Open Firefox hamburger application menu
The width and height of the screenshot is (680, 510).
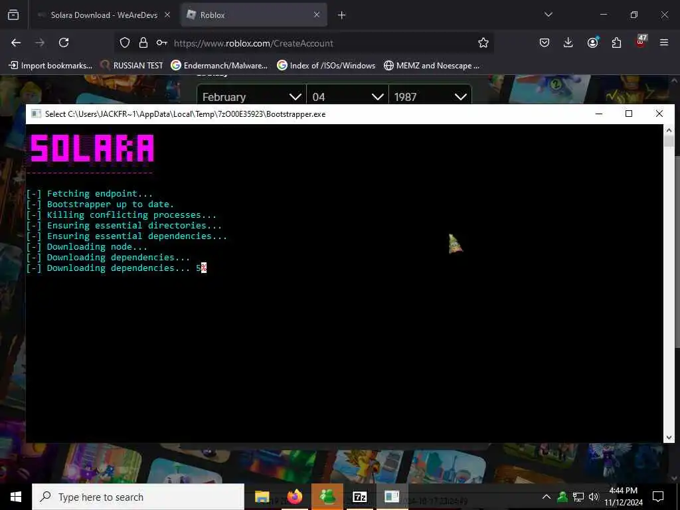664,42
